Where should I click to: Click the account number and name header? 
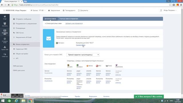15,11
